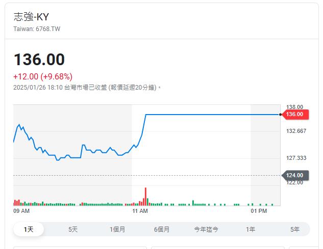Select the 6個月 time range

click(x=162, y=229)
